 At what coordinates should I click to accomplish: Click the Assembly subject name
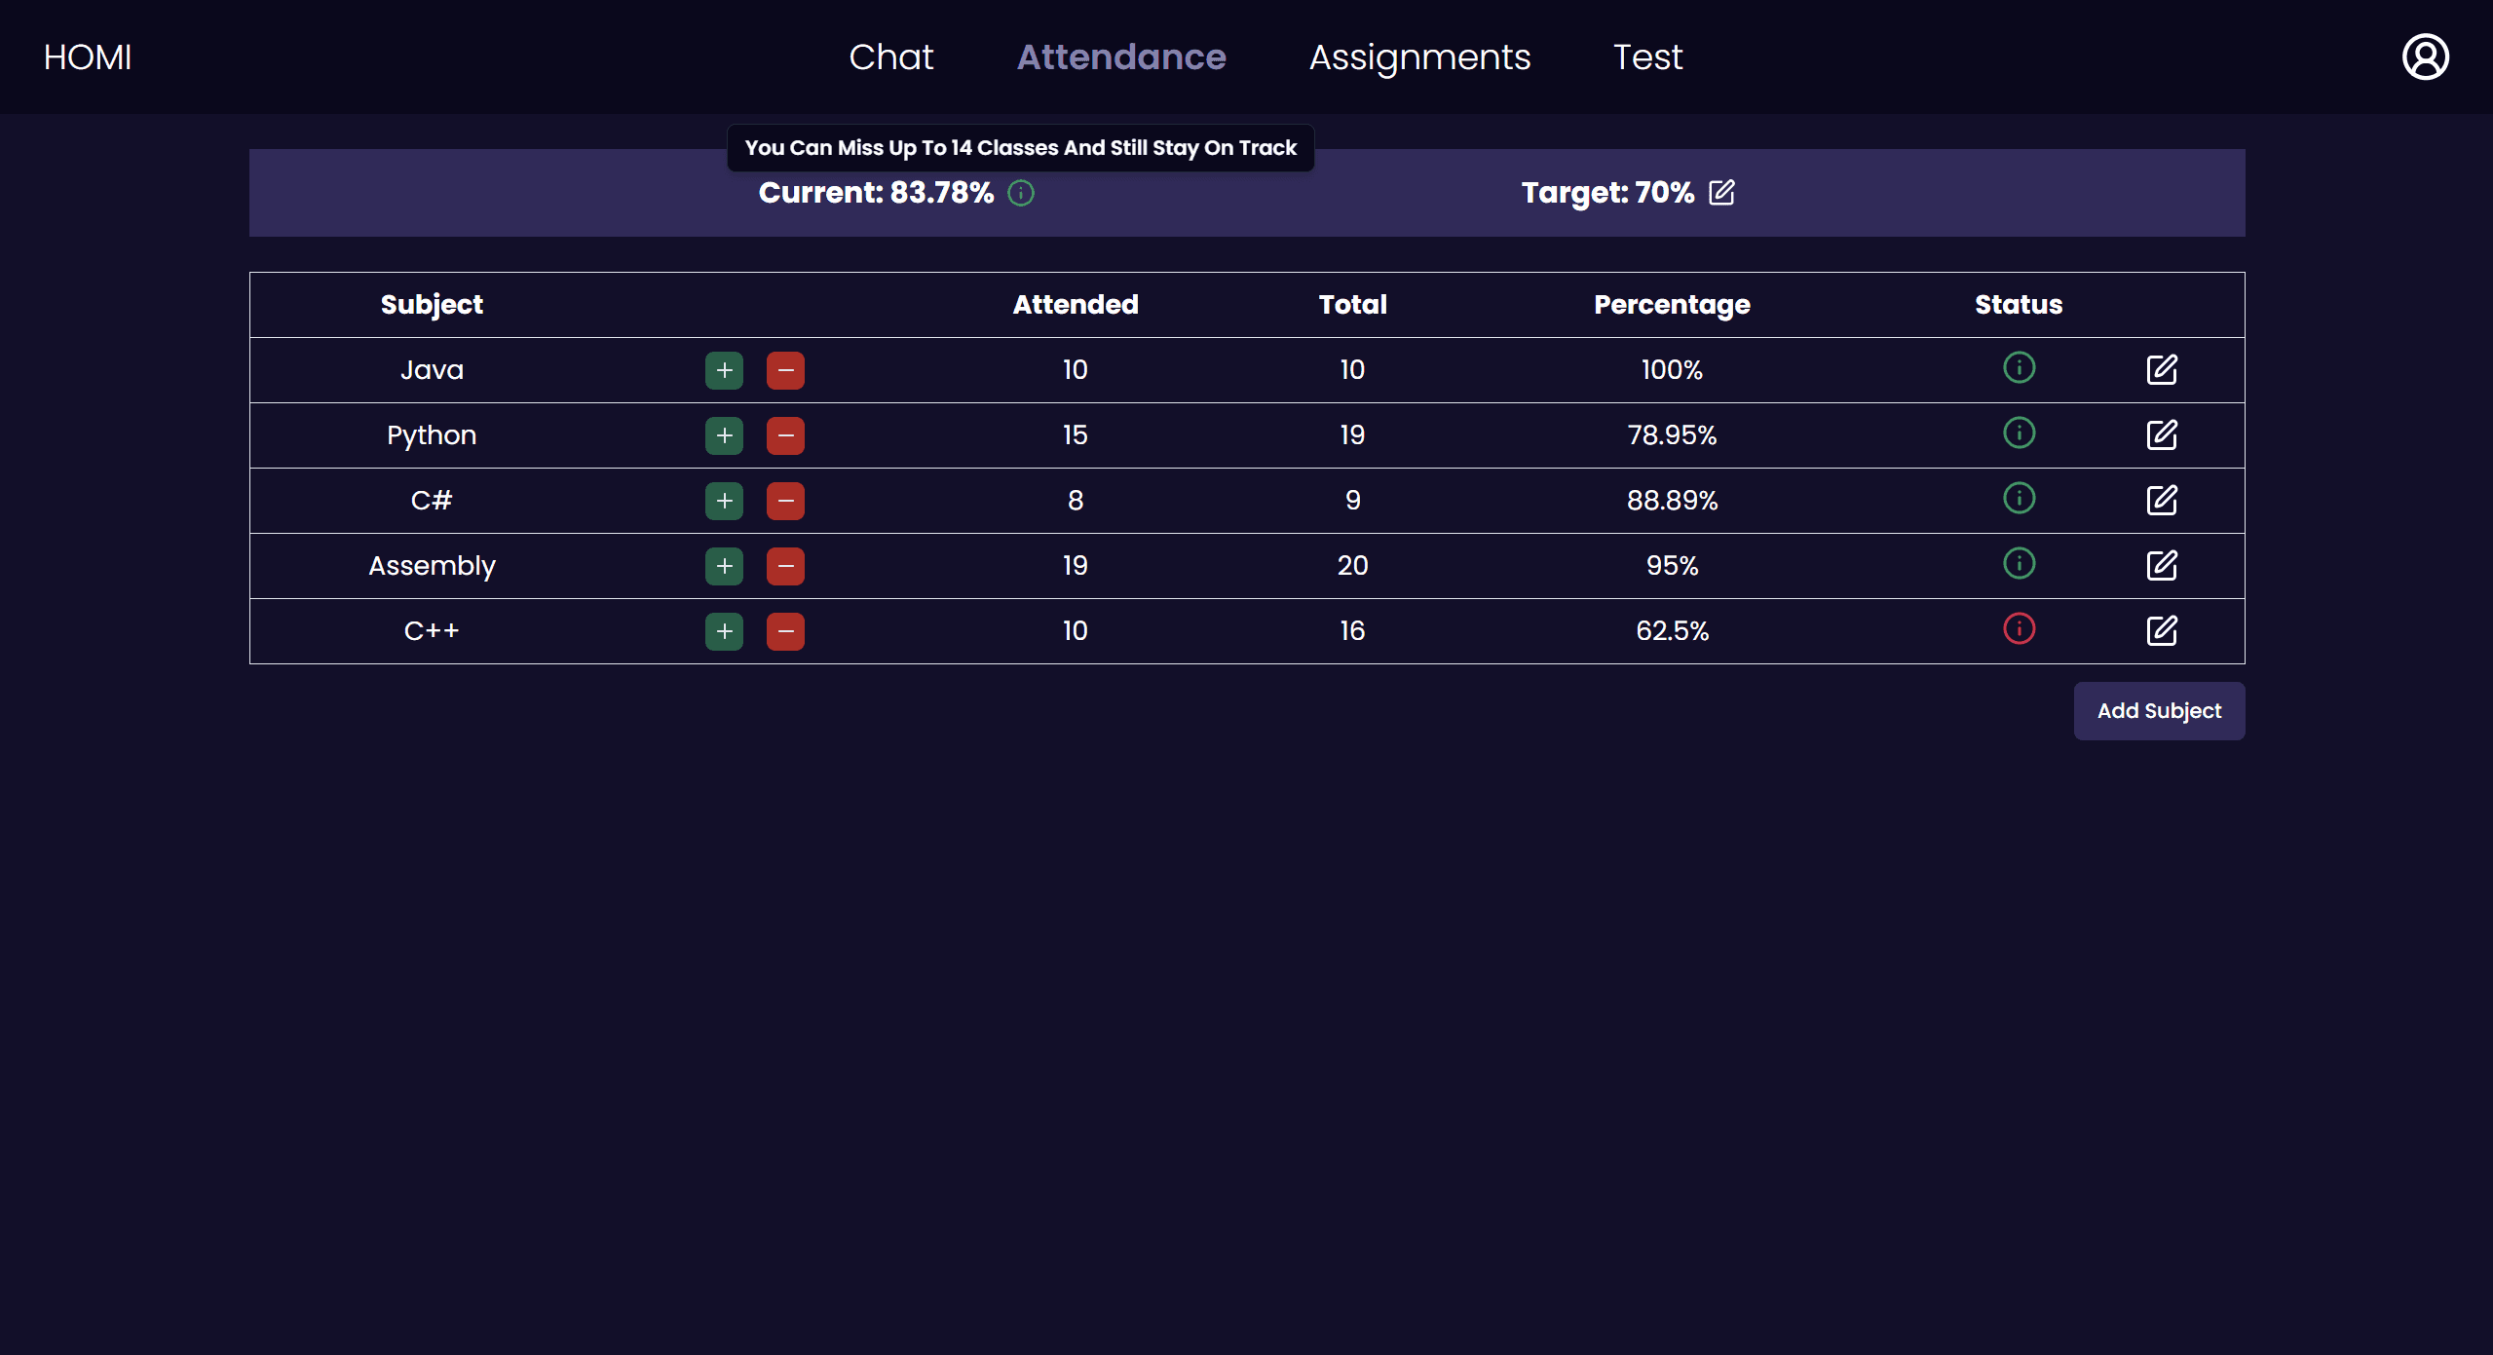coord(432,566)
